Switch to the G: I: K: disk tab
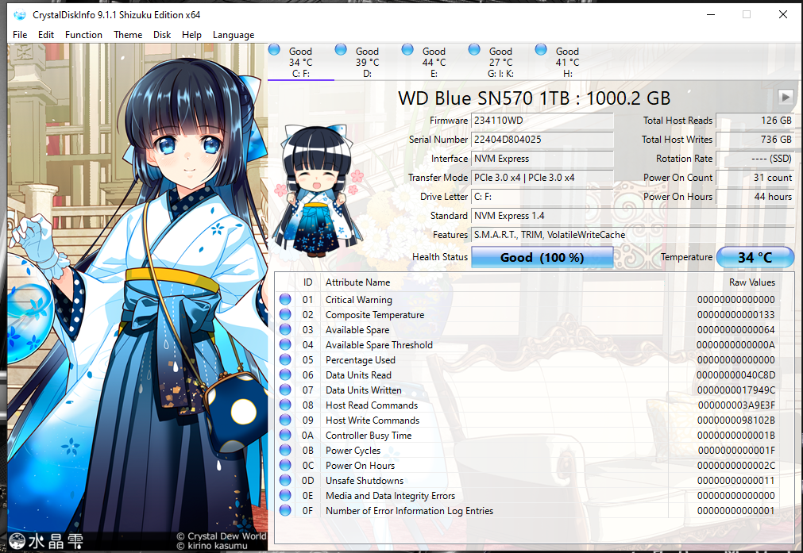Screen dimensions: 803x553 pyautogui.click(x=500, y=62)
